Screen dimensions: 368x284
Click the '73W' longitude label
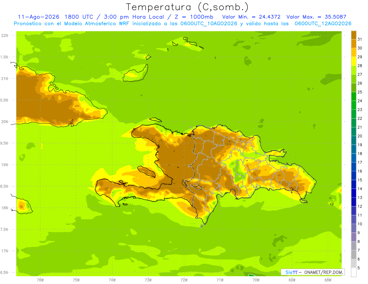148,280
